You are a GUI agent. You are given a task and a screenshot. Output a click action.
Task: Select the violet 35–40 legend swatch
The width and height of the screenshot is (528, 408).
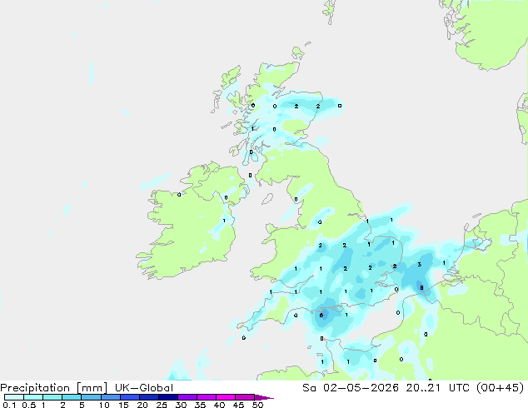coord(207,397)
